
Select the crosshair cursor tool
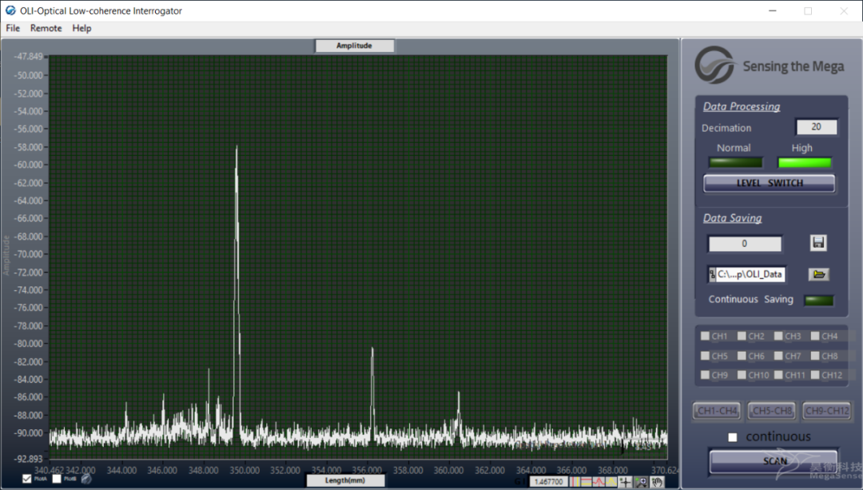pyautogui.click(x=624, y=481)
